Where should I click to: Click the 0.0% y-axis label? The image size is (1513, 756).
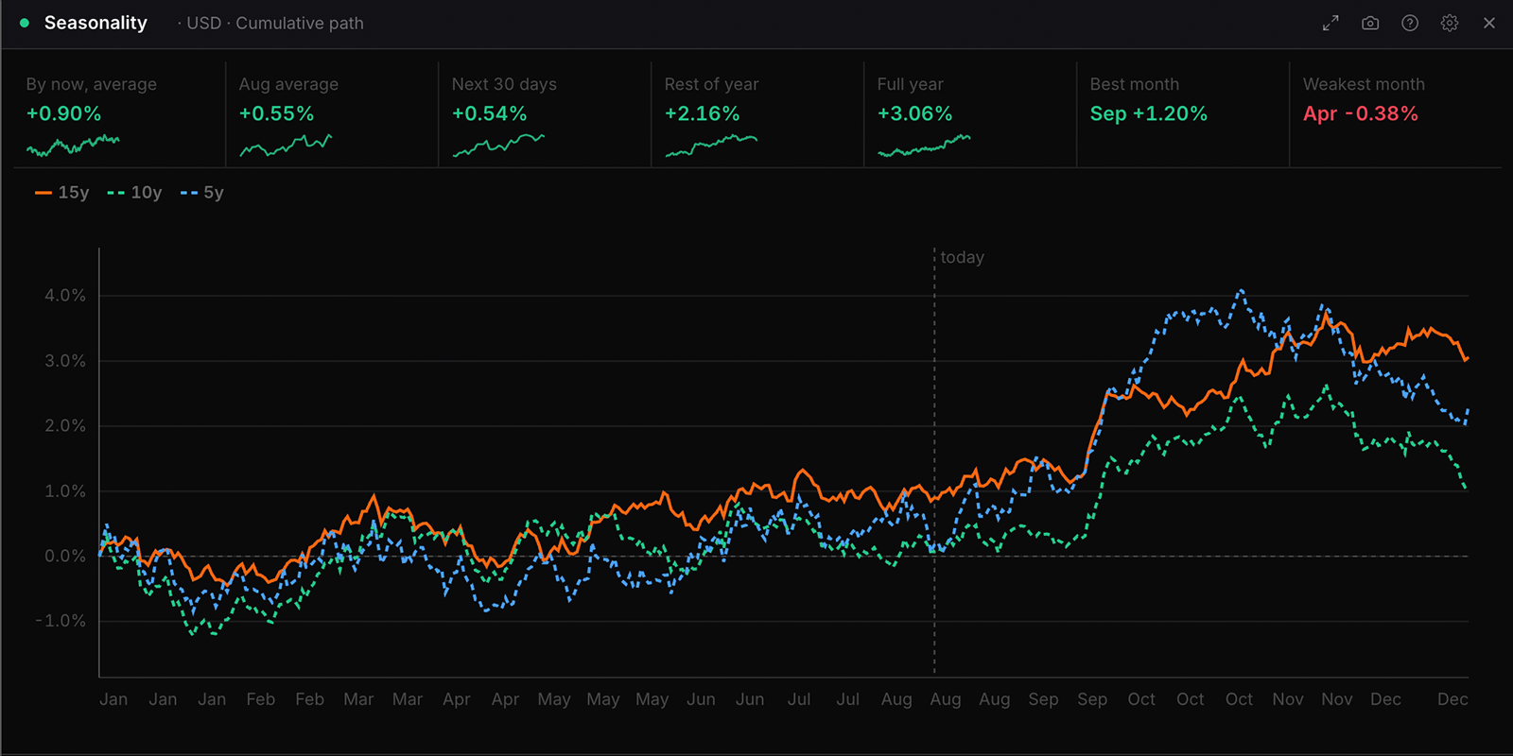click(65, 557)
